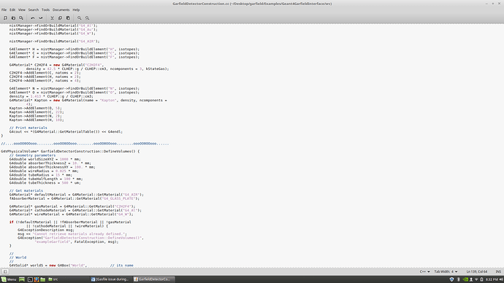Open the Search menu
Viewport: 504px width, 283px height.
[33, 10]
